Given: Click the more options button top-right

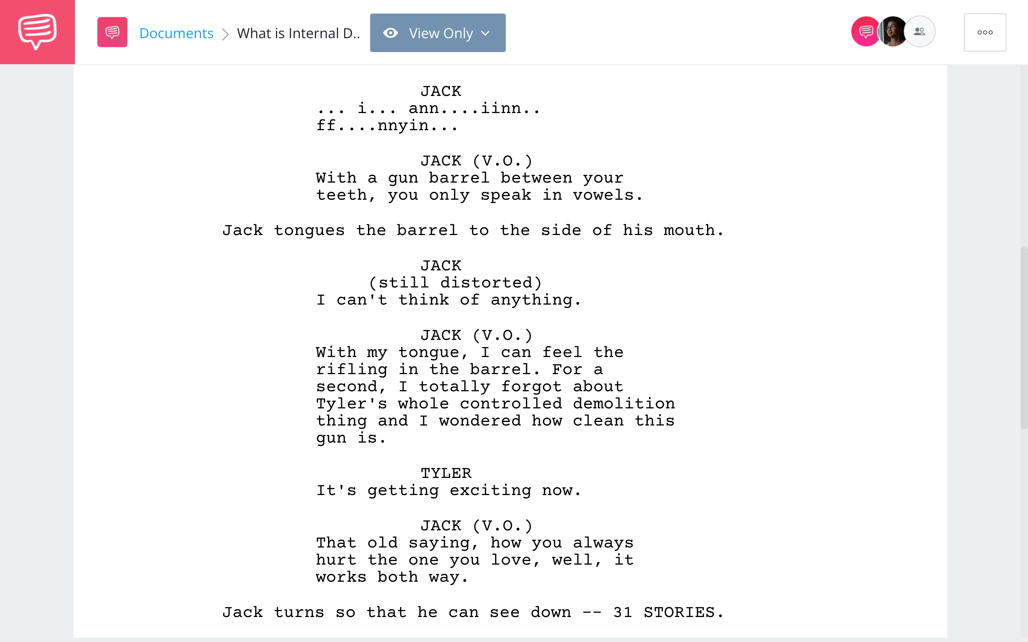Looking at the screenshot, I should (x=984, y=32).
